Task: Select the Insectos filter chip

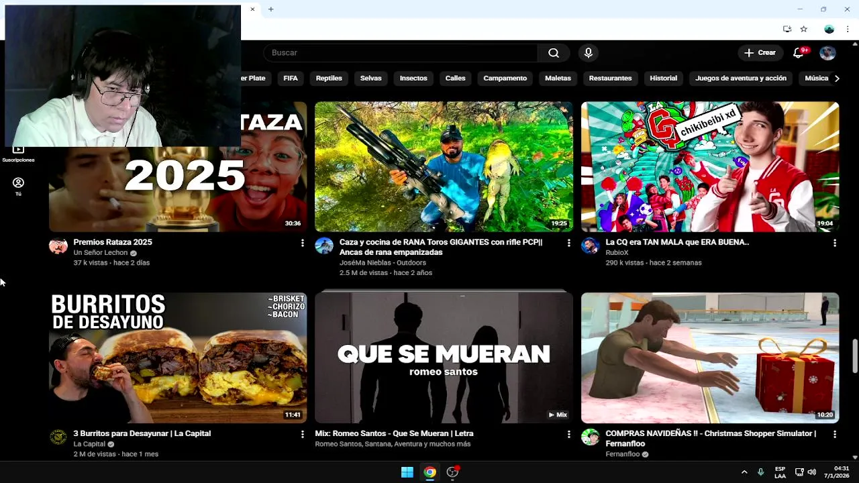Action: click(x=413, y=78)
